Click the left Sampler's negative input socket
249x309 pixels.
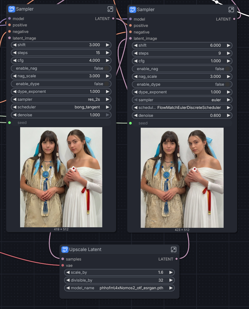point(10,32)
